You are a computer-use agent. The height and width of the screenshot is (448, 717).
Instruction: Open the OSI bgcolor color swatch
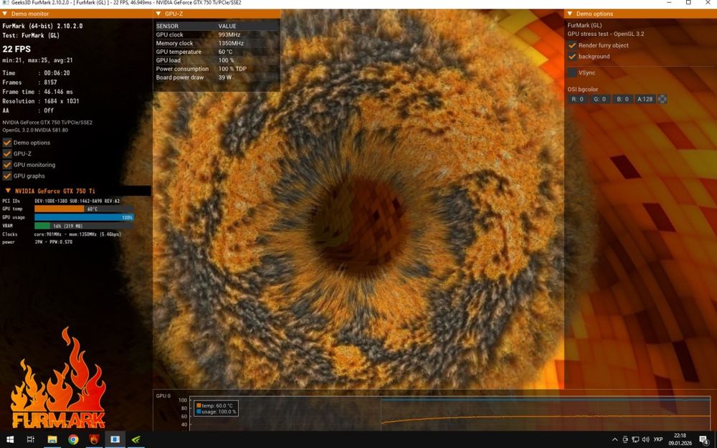click(662, 99)
